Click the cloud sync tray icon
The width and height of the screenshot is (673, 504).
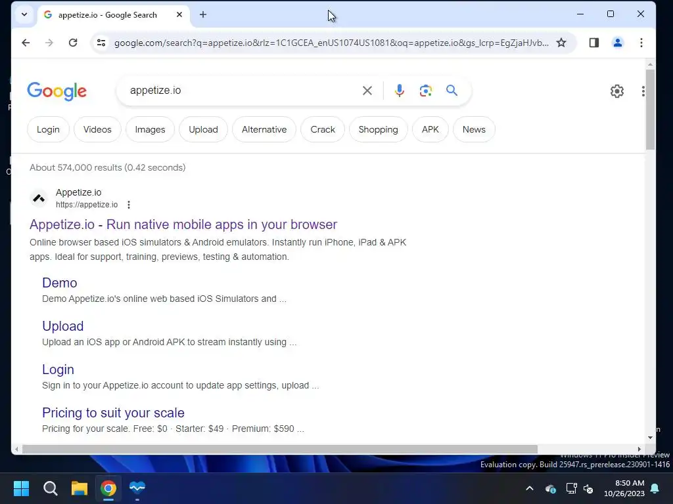click(550, 488)
